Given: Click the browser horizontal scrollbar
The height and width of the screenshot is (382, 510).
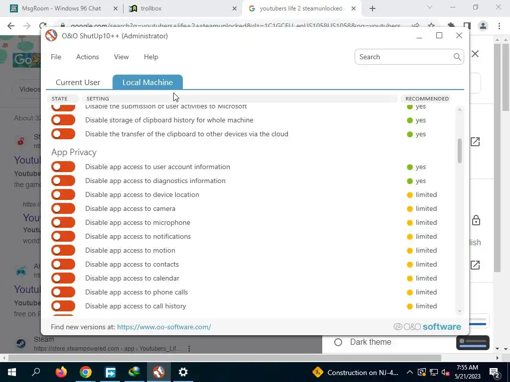Looking at the screenshot, I should 225,358.
